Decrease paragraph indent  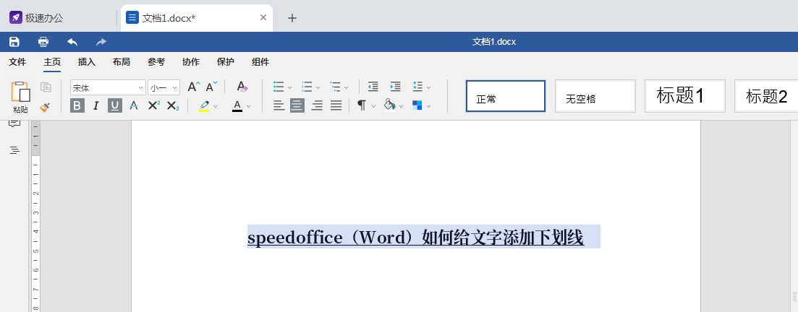tap(373, 87)
